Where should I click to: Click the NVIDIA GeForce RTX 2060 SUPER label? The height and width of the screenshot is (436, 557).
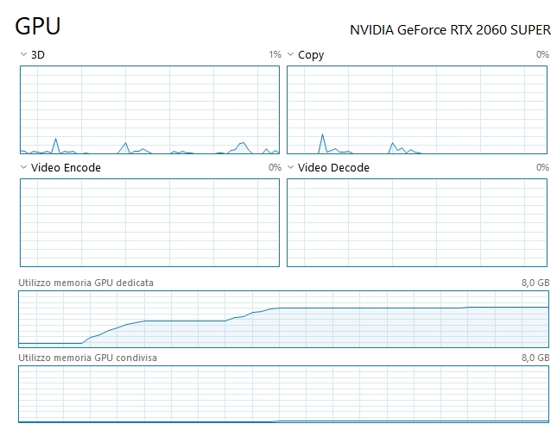(x=450, y=30)
